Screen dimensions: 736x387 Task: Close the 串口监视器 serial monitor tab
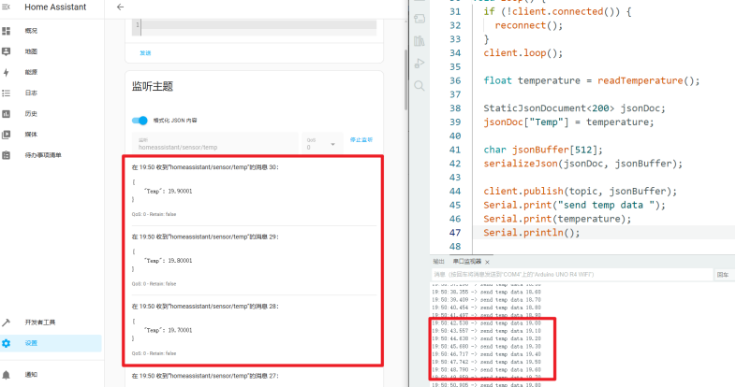click(x=488, y=262)
